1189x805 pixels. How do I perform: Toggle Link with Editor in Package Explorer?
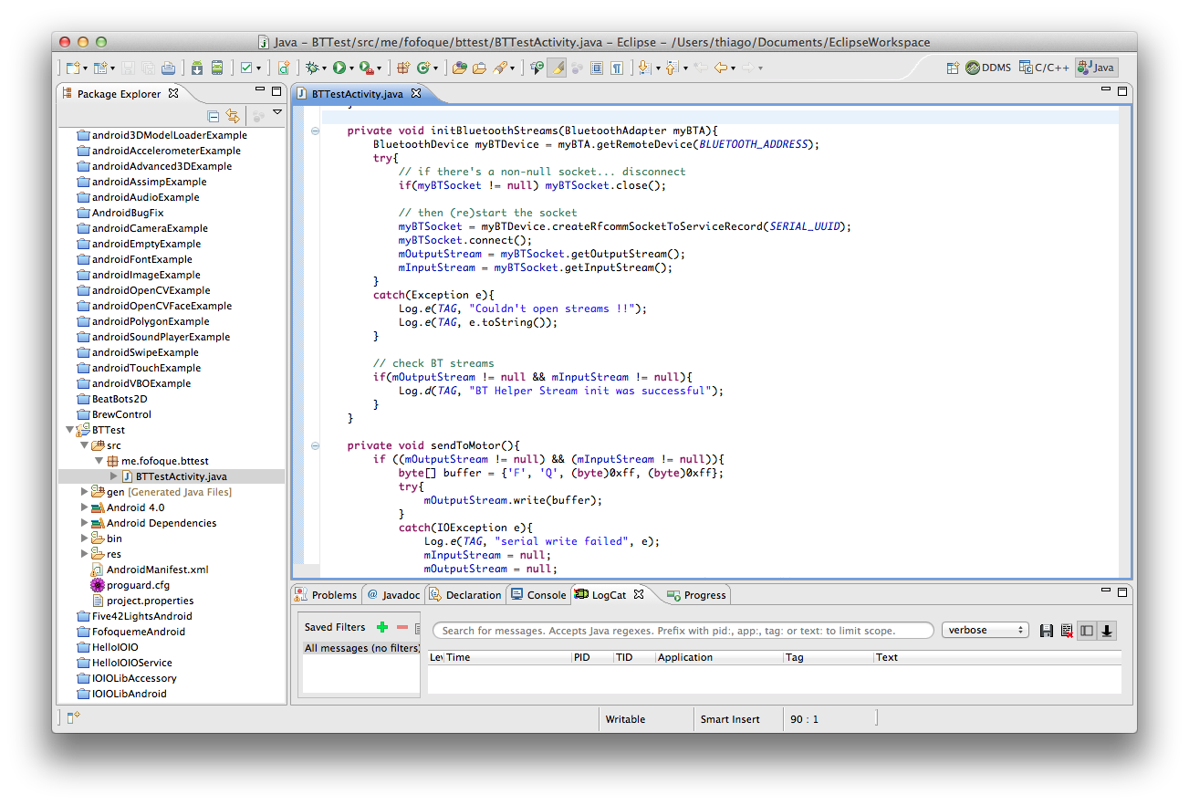point(233,116)
